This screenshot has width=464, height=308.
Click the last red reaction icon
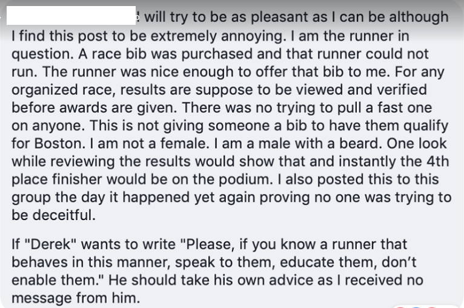click(x=432, y=307)
